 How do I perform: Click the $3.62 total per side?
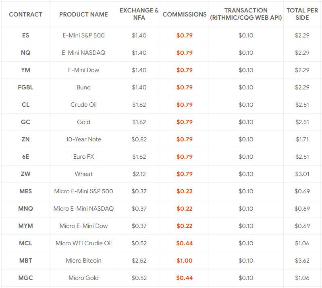coord(302,261)
